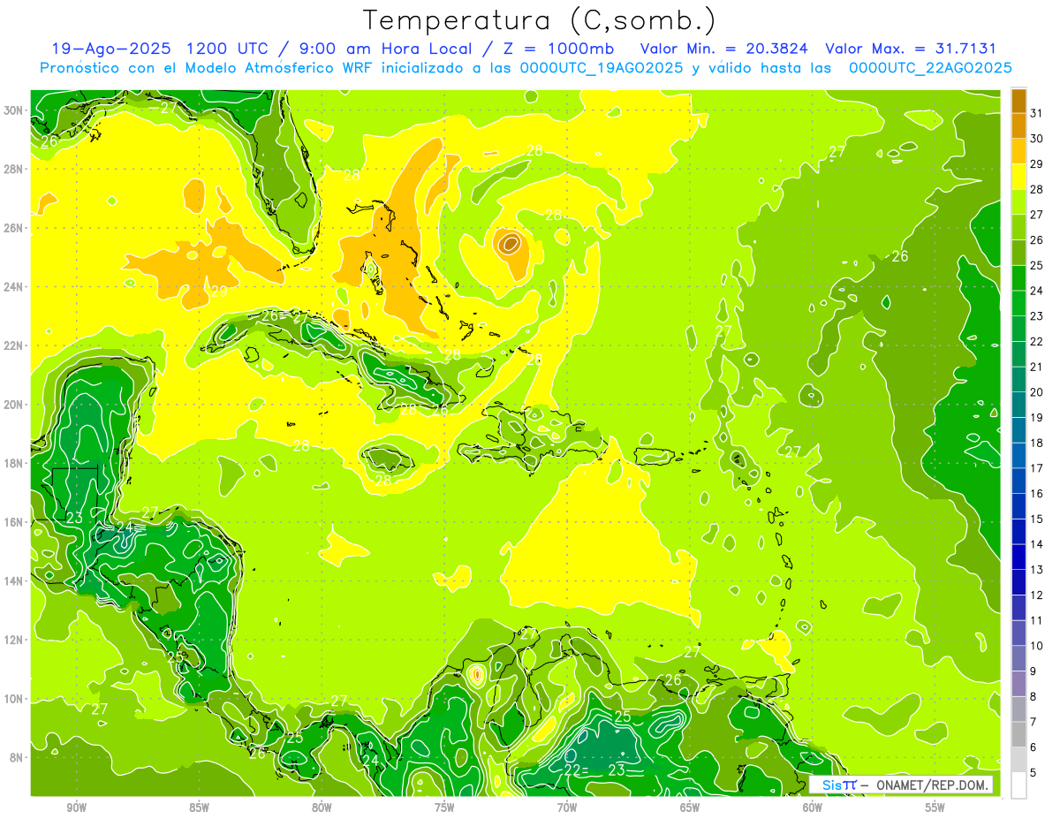This screenshot has width=1060, height=819.
Task: Click the "30N" latitude axis label
Action: (x=15, y=110)
